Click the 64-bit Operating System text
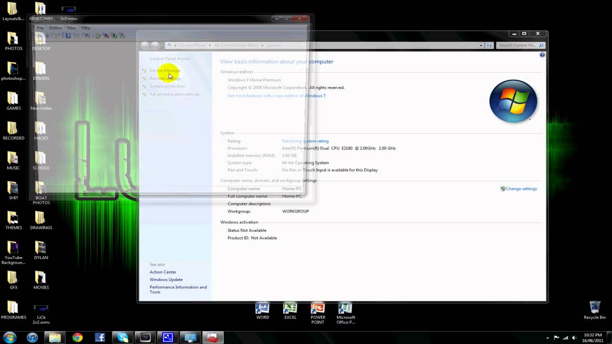Image resolution: width=612 pixels, height=344 pixels. click(x=305, y=162)
